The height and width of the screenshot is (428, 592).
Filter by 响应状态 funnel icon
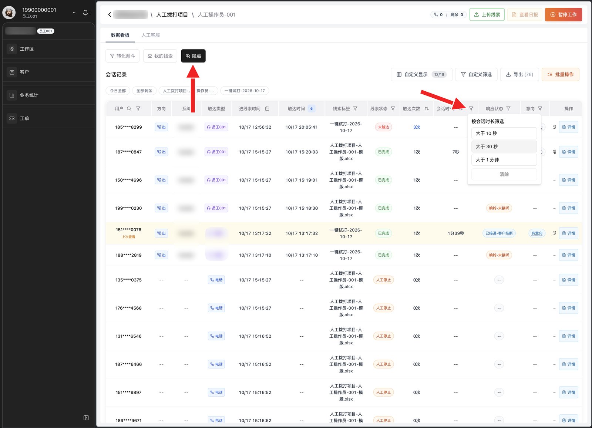click(x=508, y=108)
